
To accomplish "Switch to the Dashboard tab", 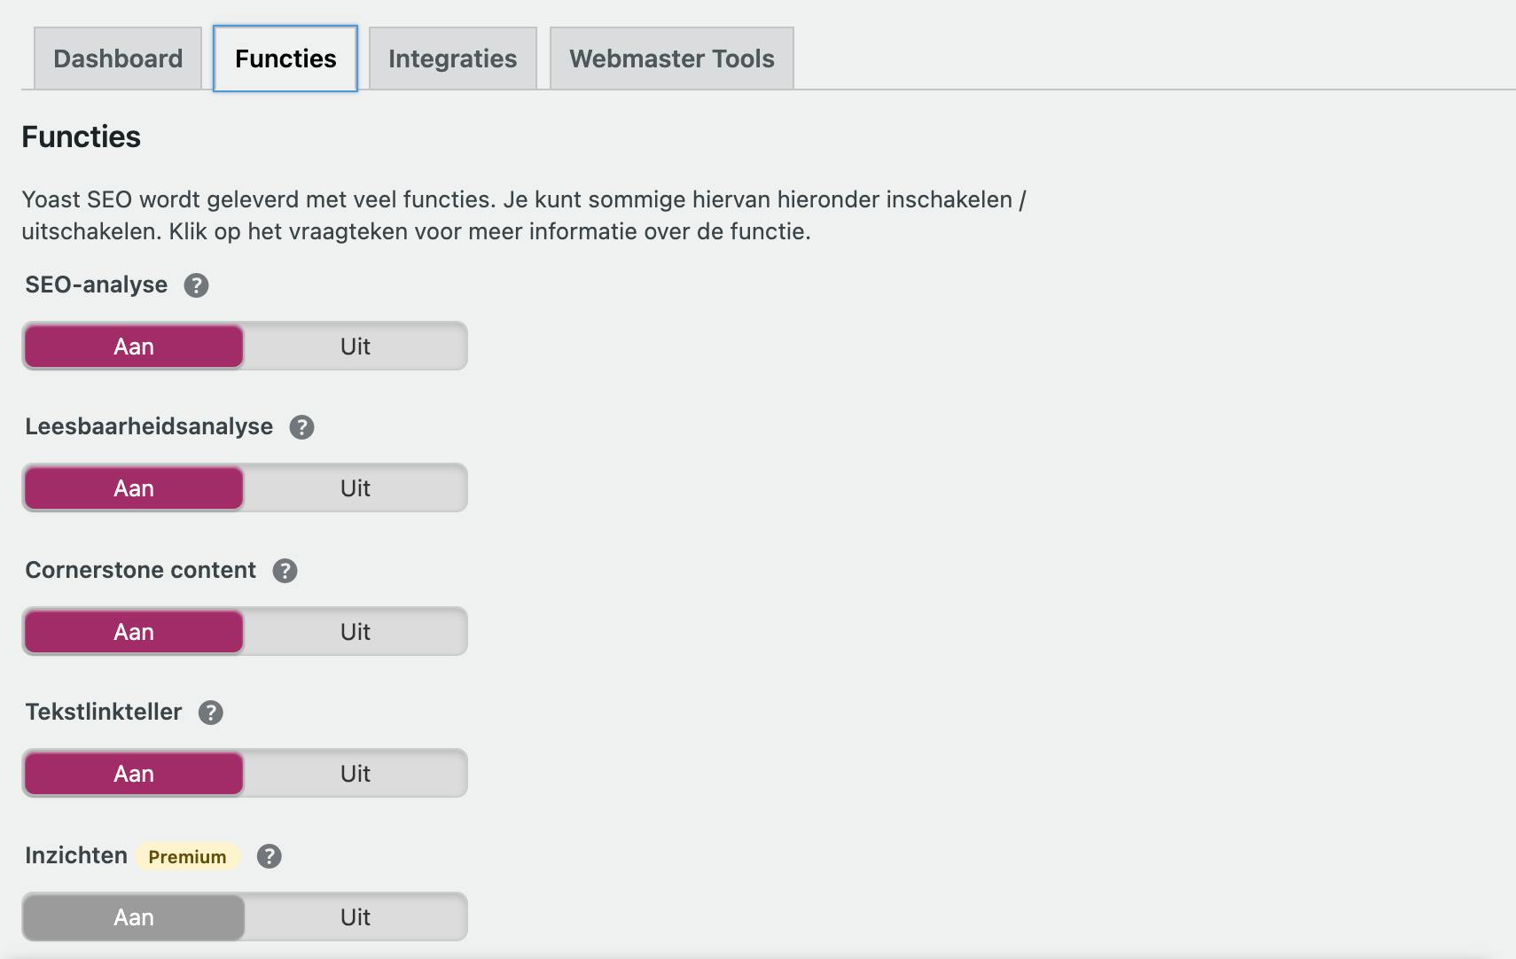I will click(118, 58).
